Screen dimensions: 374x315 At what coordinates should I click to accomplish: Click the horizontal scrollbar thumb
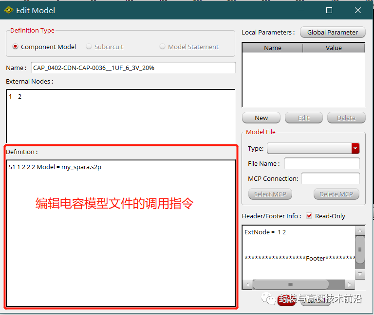[291, 284]
